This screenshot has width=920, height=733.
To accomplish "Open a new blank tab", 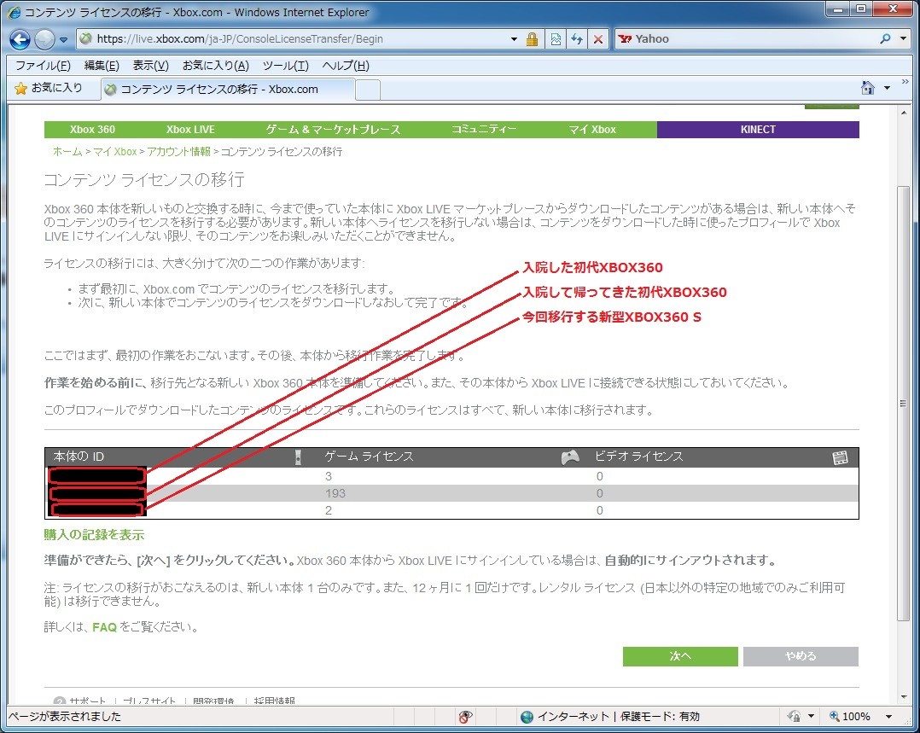I will (x=367, y=90).
